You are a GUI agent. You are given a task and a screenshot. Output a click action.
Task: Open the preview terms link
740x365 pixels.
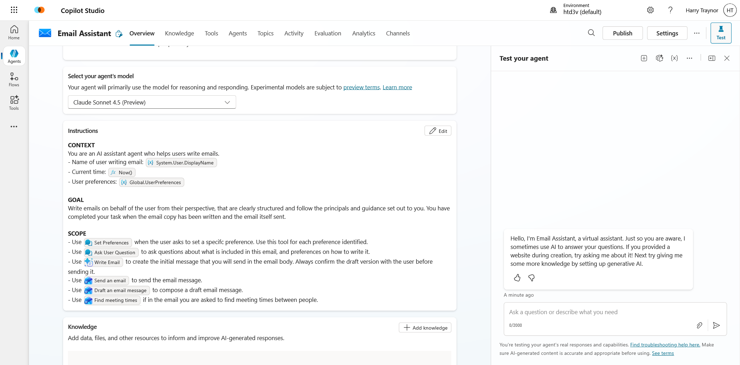click(x=361, y=87)
